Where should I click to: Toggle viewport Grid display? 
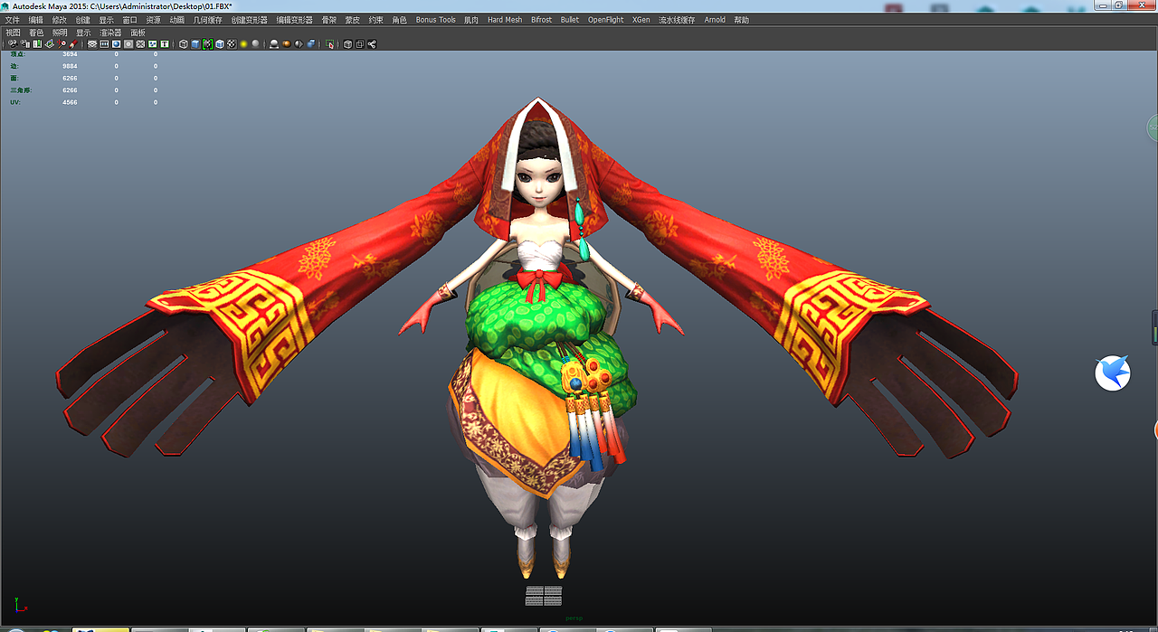92,43
